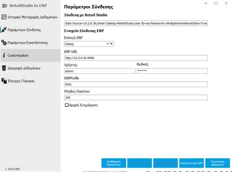
Task: Open the Galaxy ERP combo box
Action: click(85, 44)
